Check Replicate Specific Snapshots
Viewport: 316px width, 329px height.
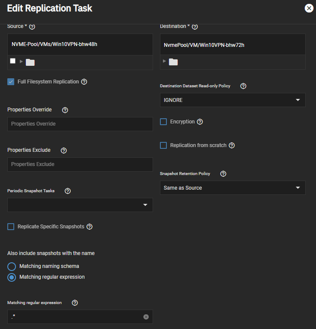click(11, 227)
